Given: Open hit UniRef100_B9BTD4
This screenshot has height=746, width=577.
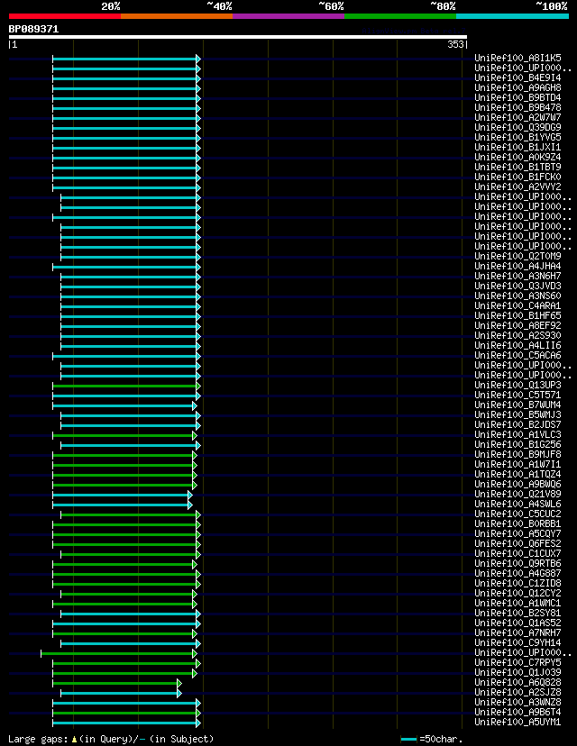Looking at the screenshot, I should tap(517, 97).
